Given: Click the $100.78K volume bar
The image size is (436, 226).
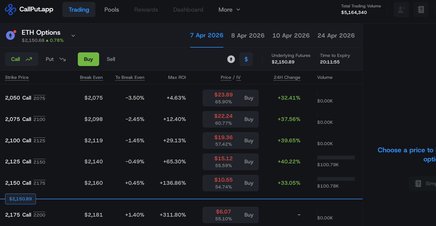Looking at the screenshot, I should click(x=336, y=179).
